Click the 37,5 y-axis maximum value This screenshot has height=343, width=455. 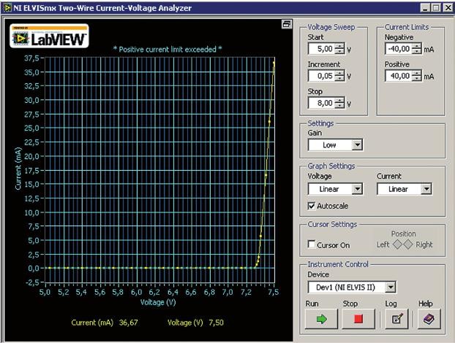click(31, 58)
